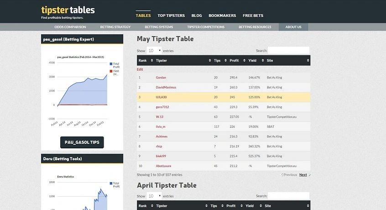This screenshot has width=386, height=210.
Task: Open April table entries count dropdown
Action: point(155,196)
